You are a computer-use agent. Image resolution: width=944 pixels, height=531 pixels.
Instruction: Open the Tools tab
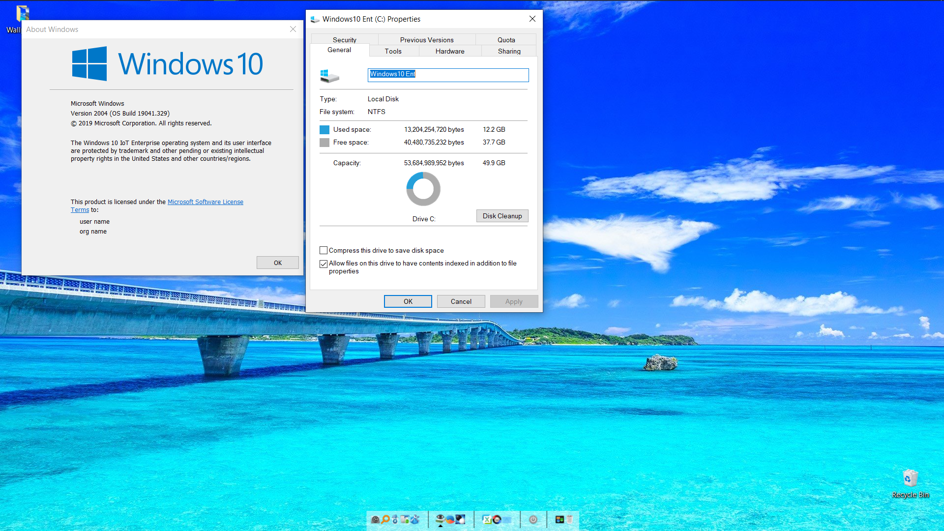point(393,51)
